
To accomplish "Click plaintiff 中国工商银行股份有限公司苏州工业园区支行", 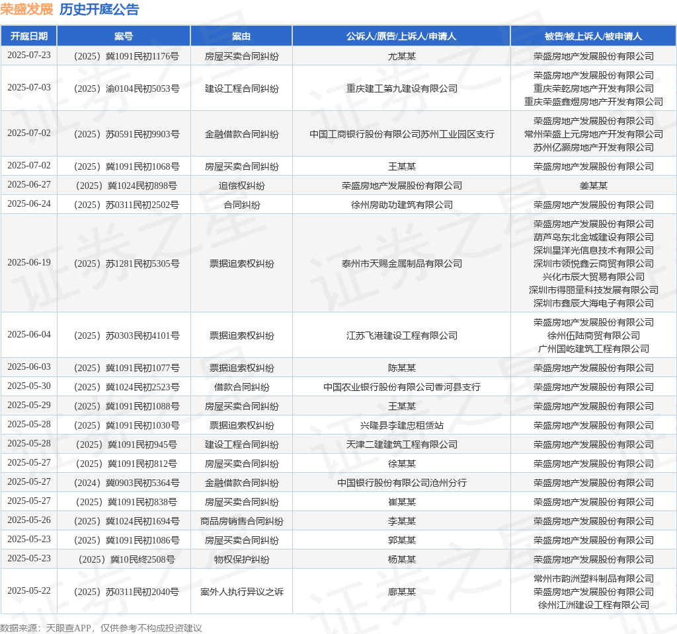I will pyautogui.click(x=401, y=134).
